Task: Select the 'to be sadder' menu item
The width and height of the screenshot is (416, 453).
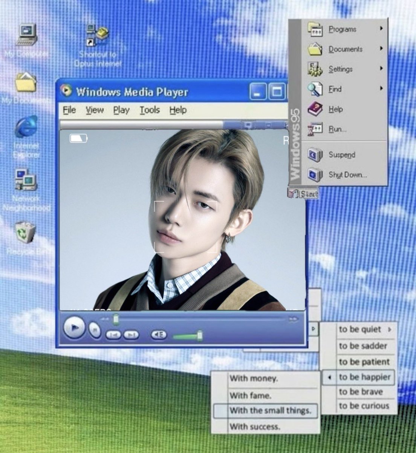Action: click(363, 345)
